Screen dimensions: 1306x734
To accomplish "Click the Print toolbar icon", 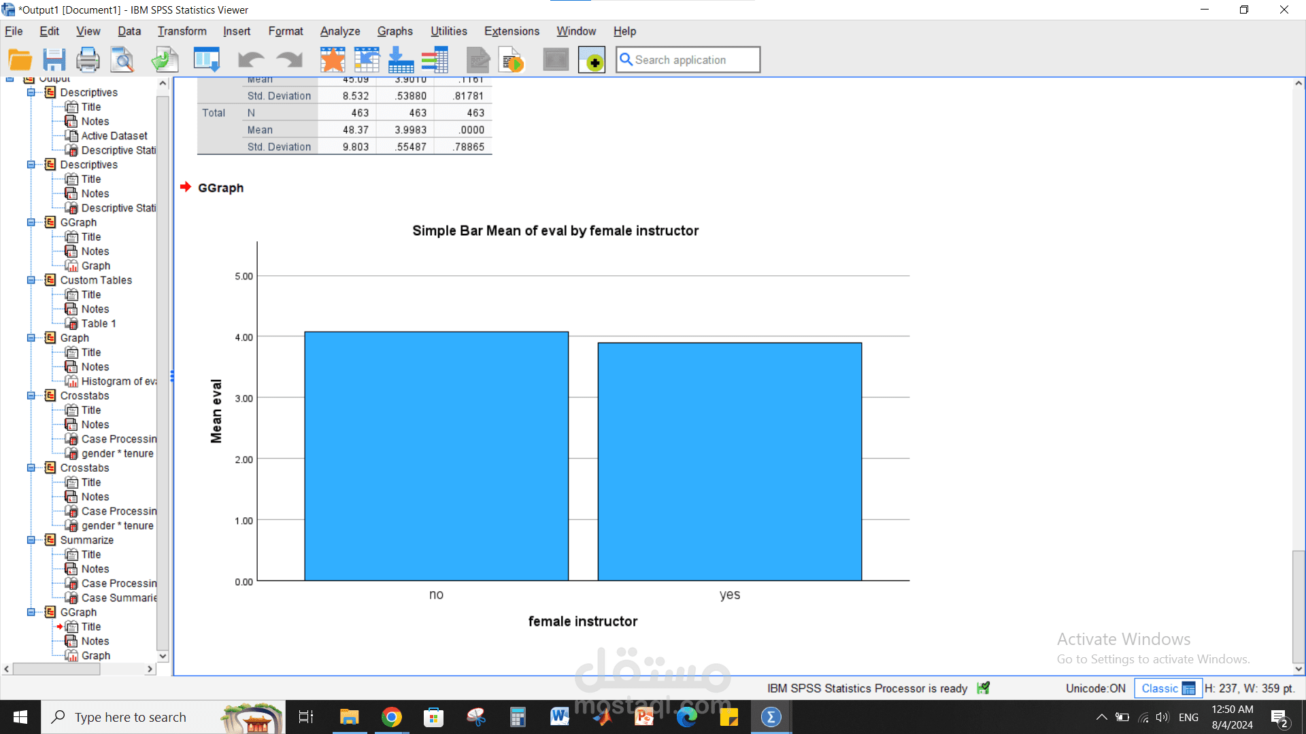I will tap(88, 60).
